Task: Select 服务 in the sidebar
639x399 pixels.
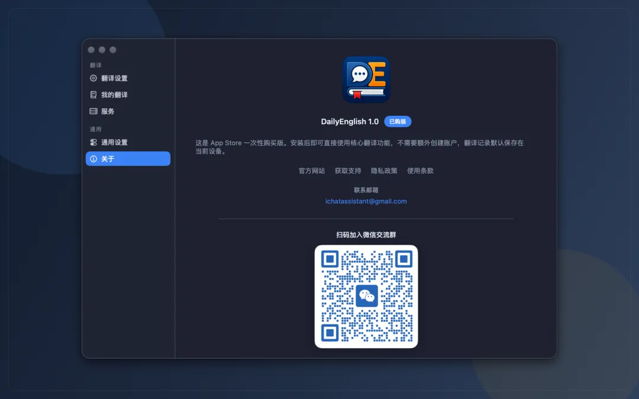Action: click(128, 111)
